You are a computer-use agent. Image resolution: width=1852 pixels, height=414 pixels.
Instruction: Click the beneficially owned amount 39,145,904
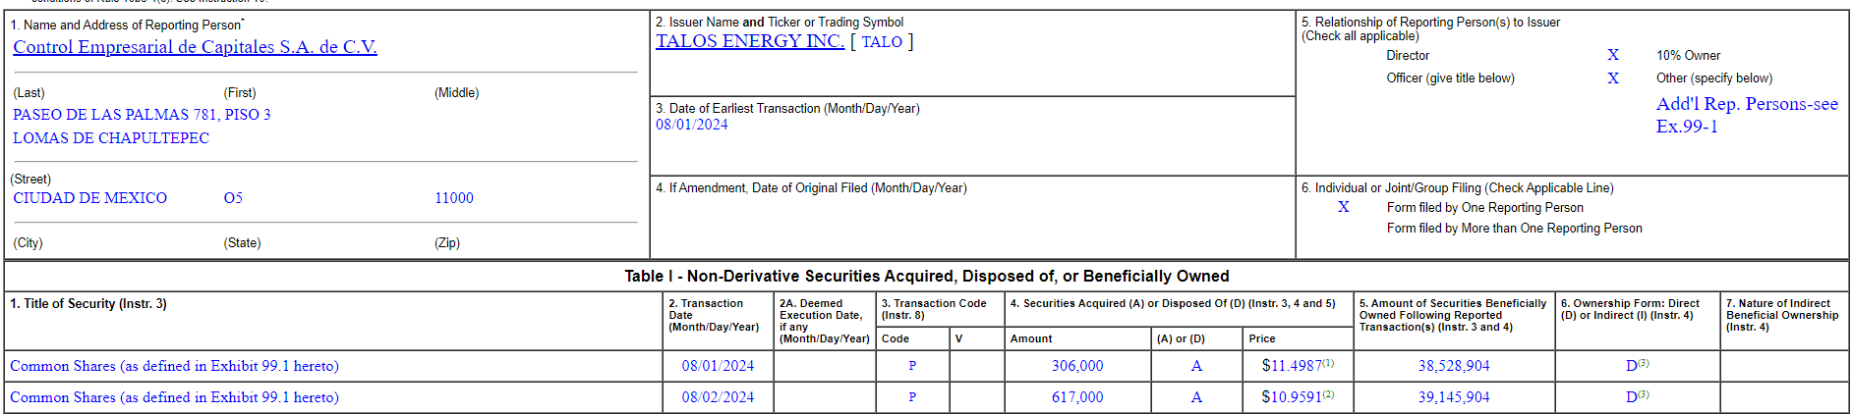[1454, 397]
